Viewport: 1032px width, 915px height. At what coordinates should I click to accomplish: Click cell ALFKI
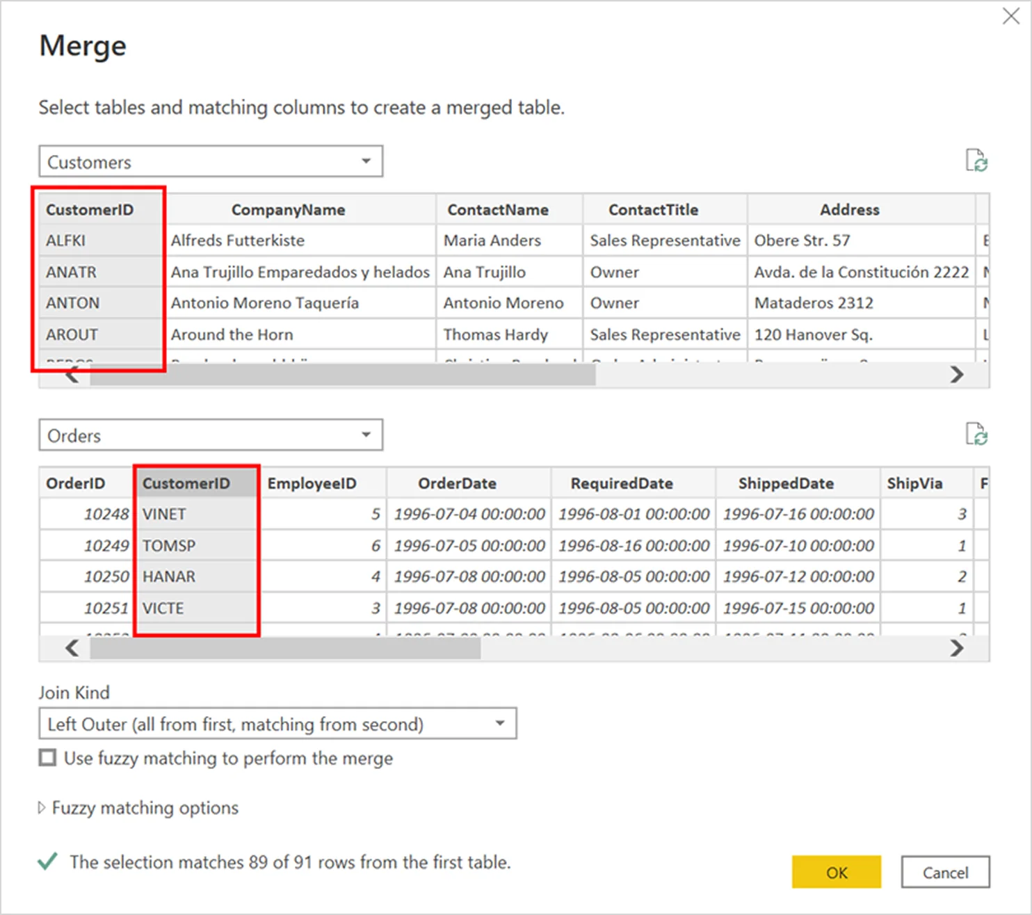tap(102, 241)
